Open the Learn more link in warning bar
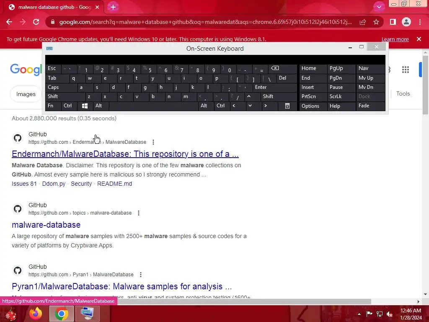 click(x=395, y=39)
